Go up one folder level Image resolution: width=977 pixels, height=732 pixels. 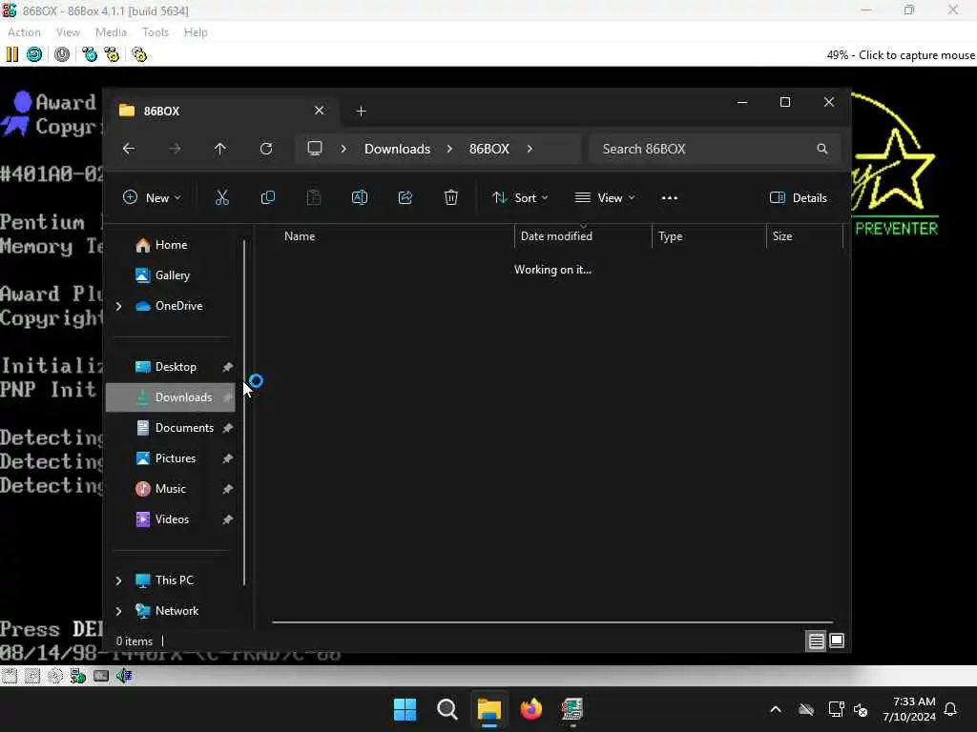[220, 149]
